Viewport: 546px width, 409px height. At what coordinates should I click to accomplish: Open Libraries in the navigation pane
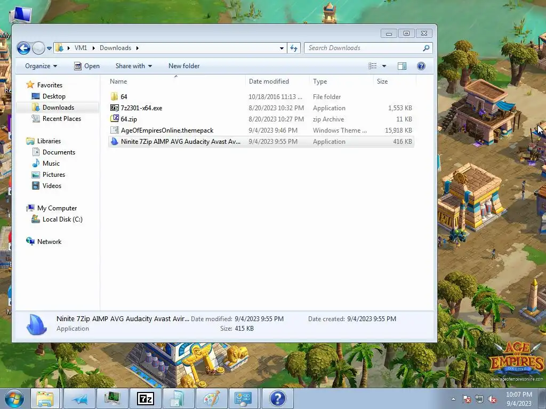point(49,141)
